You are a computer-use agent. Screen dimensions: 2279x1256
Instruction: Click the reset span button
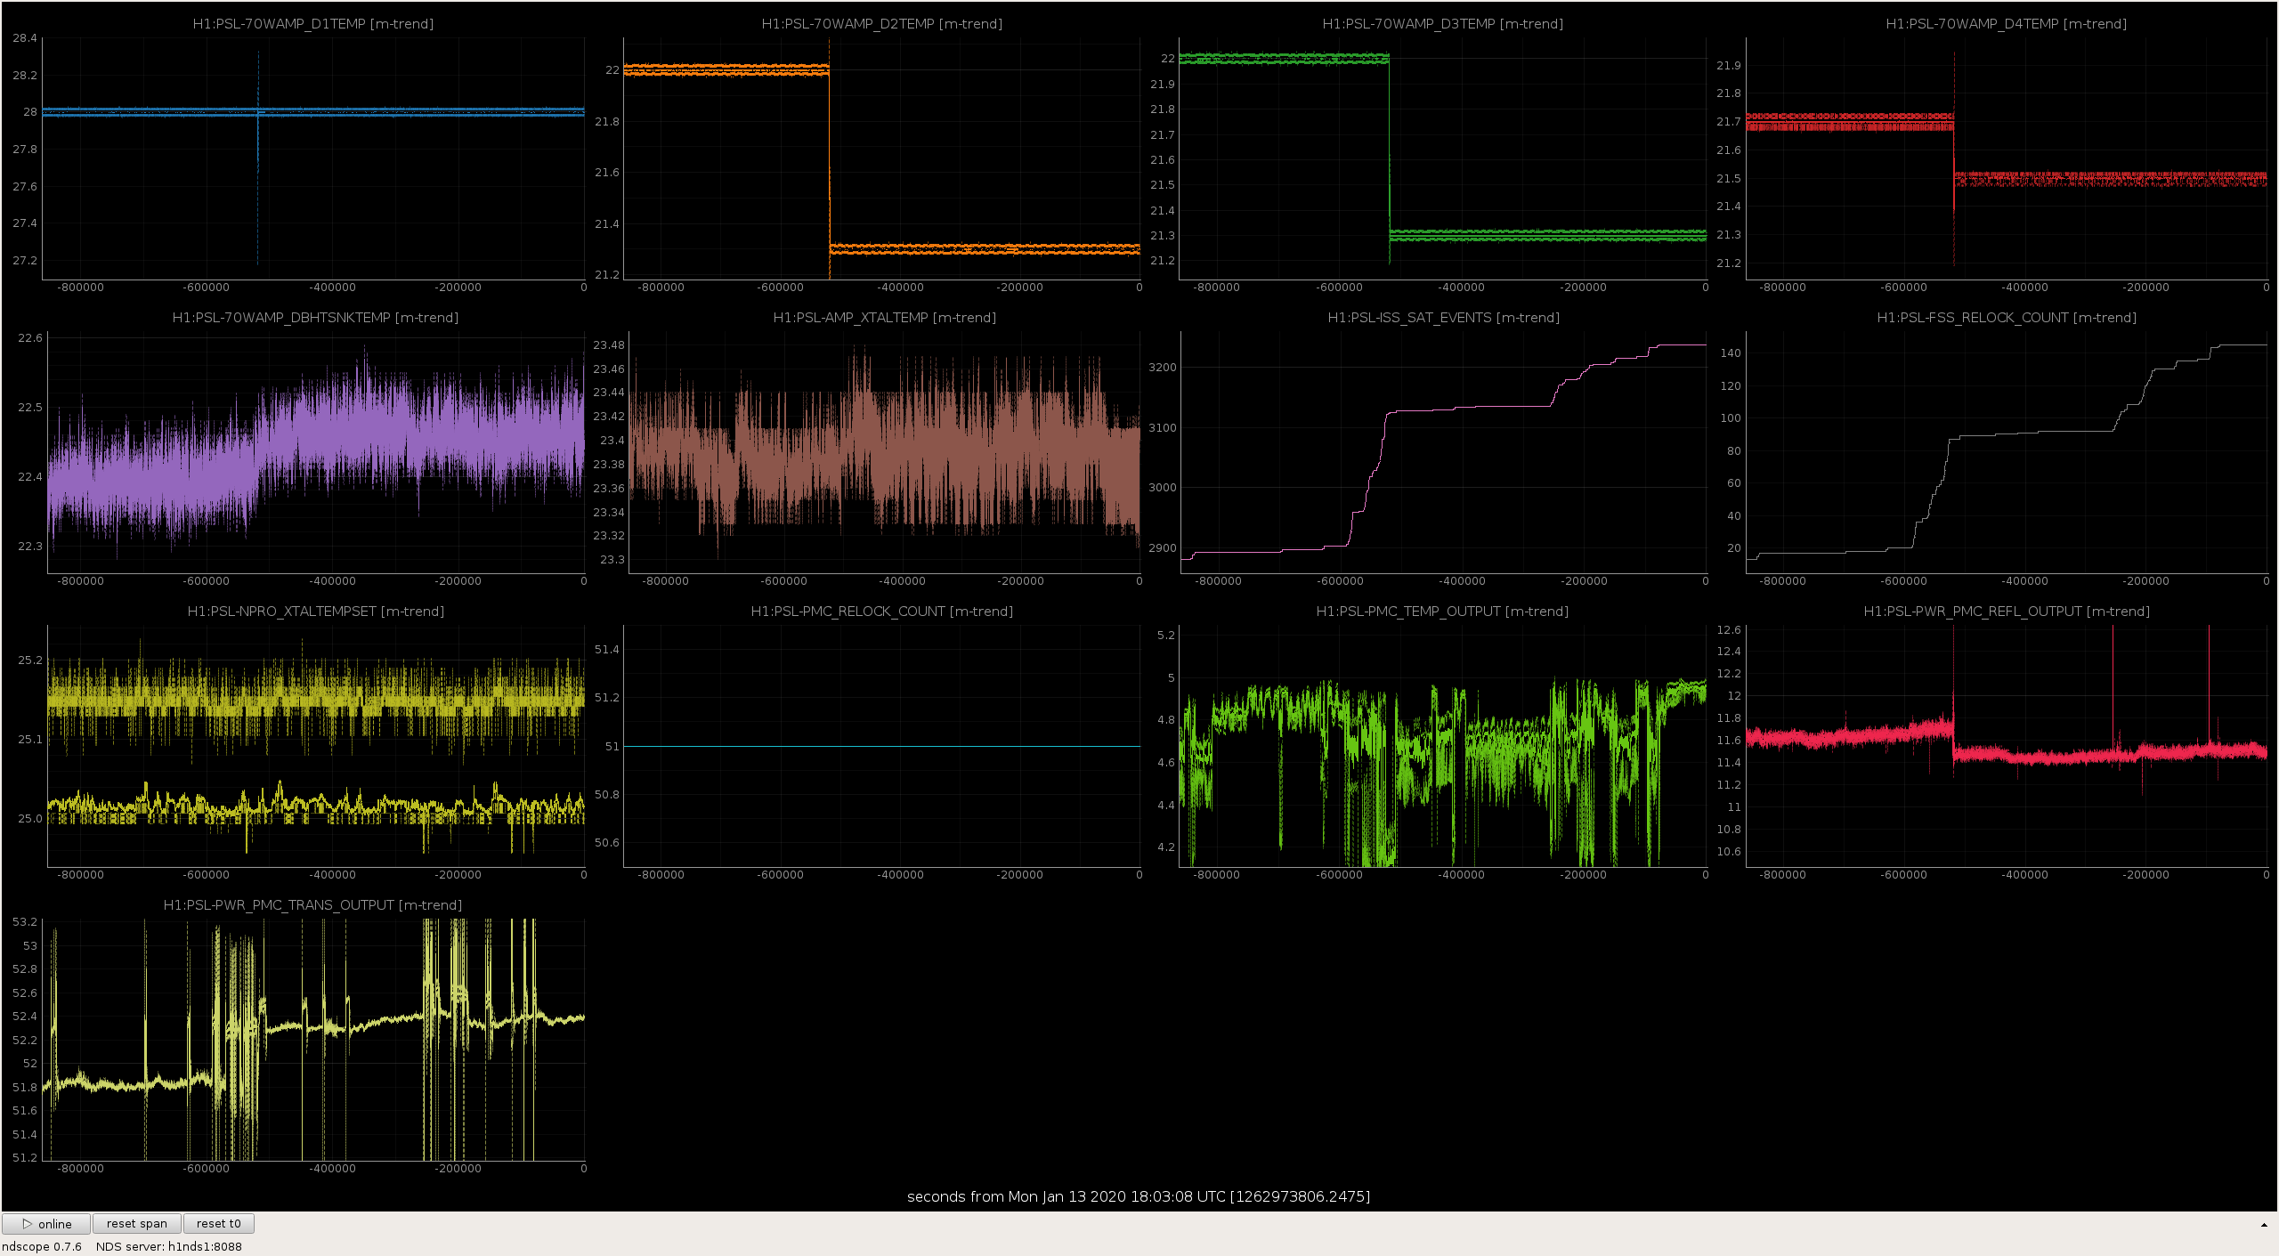coord(137,1224)
